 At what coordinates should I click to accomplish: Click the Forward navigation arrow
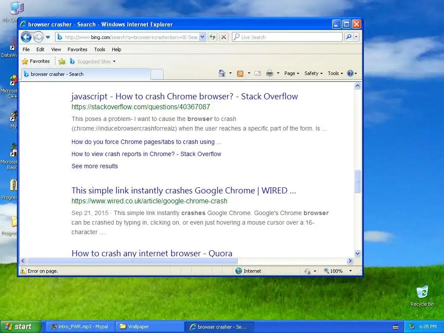(38, 37)
